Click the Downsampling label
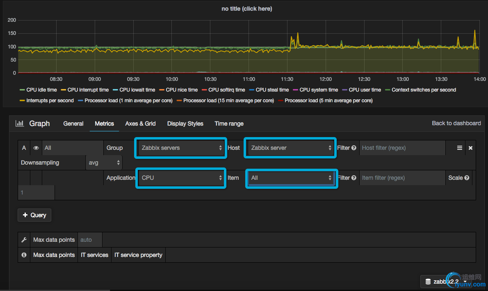Screen dimensions: 488x291 (40, 163)
